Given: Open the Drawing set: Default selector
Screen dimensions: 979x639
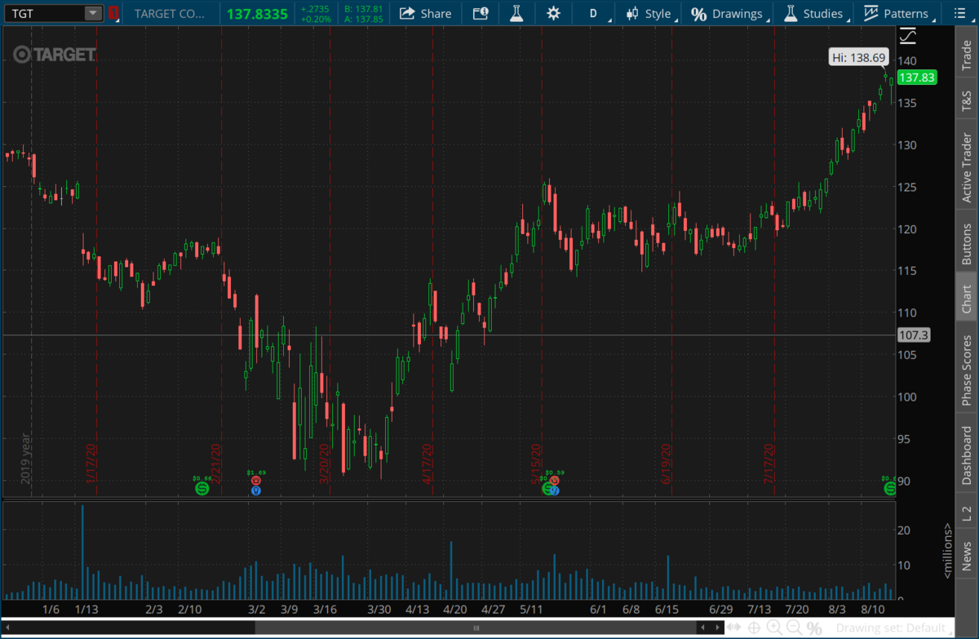Looking at the screenshot, I should [x=896, y=628].
